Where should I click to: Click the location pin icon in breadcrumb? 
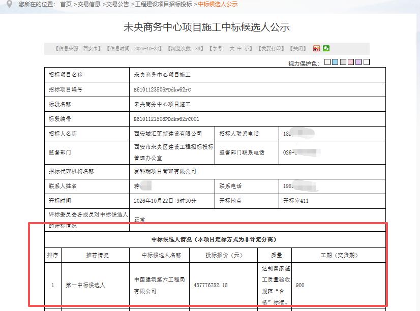point(9,4)
